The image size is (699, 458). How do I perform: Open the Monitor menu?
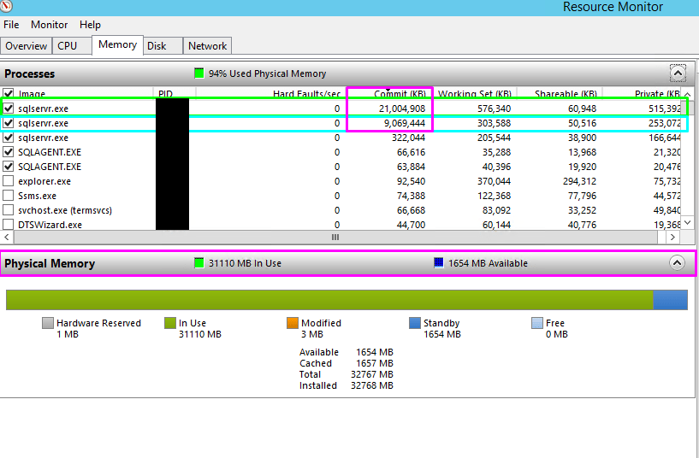click(49, 25)
